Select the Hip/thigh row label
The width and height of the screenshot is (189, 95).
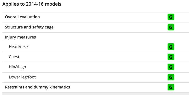click(17, 67)
